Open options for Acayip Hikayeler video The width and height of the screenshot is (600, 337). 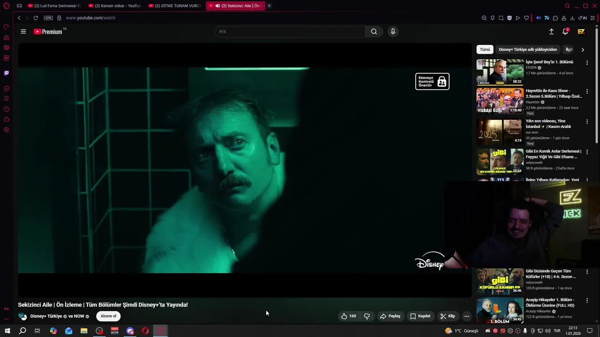point(587,300)
